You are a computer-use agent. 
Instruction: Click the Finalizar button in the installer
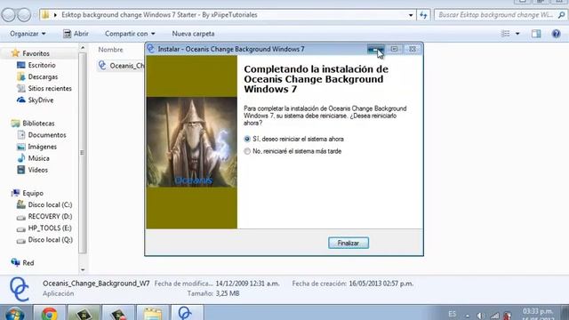349,243
